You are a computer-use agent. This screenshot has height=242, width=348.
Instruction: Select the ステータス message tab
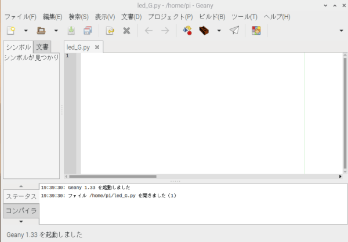pyautogui.click(x=21, y=197)
